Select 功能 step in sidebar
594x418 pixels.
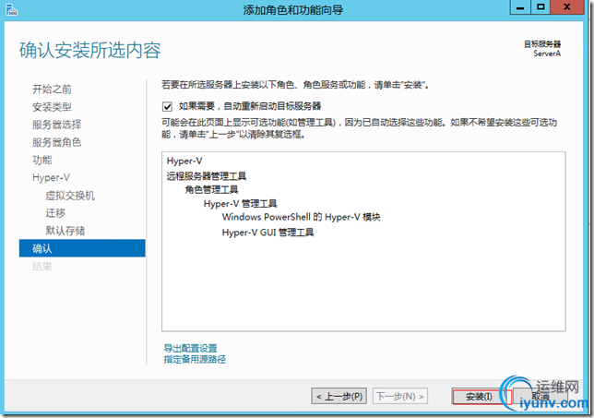(42, 160)
